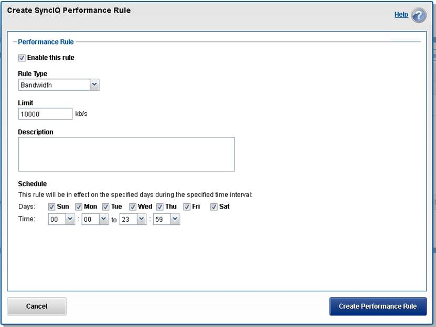Open the end hour dropdown showing 23

click(133, 220)
